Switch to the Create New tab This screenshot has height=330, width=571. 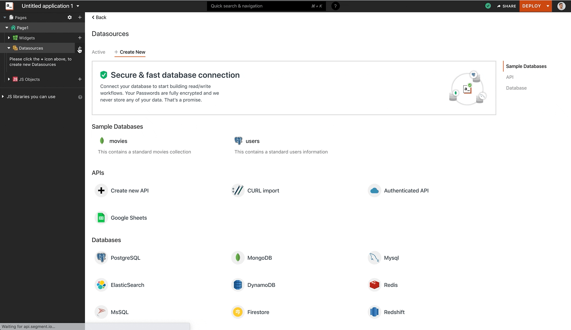coord(130,52)
